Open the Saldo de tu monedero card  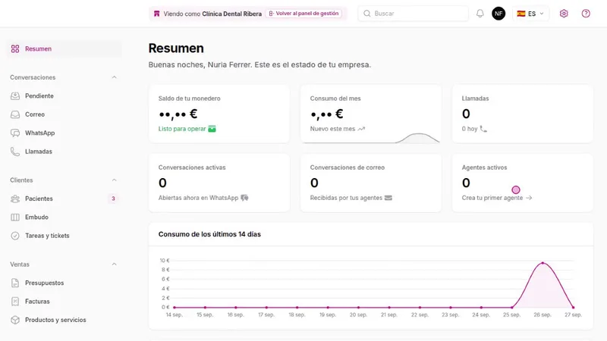(219, 114)
